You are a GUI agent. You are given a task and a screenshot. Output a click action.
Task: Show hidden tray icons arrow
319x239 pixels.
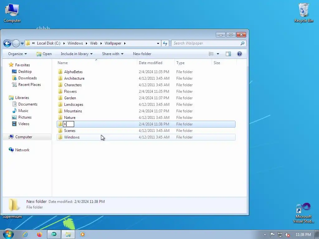tap(265, 235)
